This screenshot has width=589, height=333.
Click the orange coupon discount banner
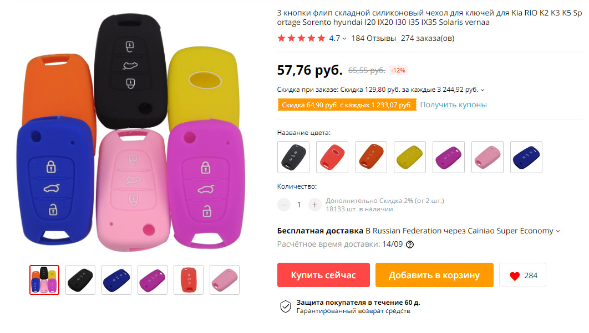tap(347, 105)
